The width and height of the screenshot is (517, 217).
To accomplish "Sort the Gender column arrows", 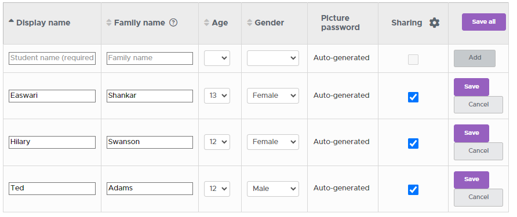I will [x=250, y=23].
